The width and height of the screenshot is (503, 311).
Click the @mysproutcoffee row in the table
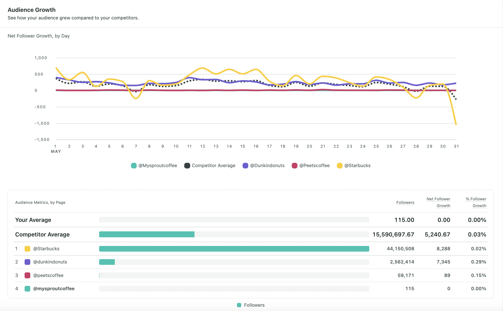point(54,289)
